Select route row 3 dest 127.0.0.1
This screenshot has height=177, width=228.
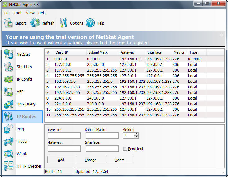134,70
